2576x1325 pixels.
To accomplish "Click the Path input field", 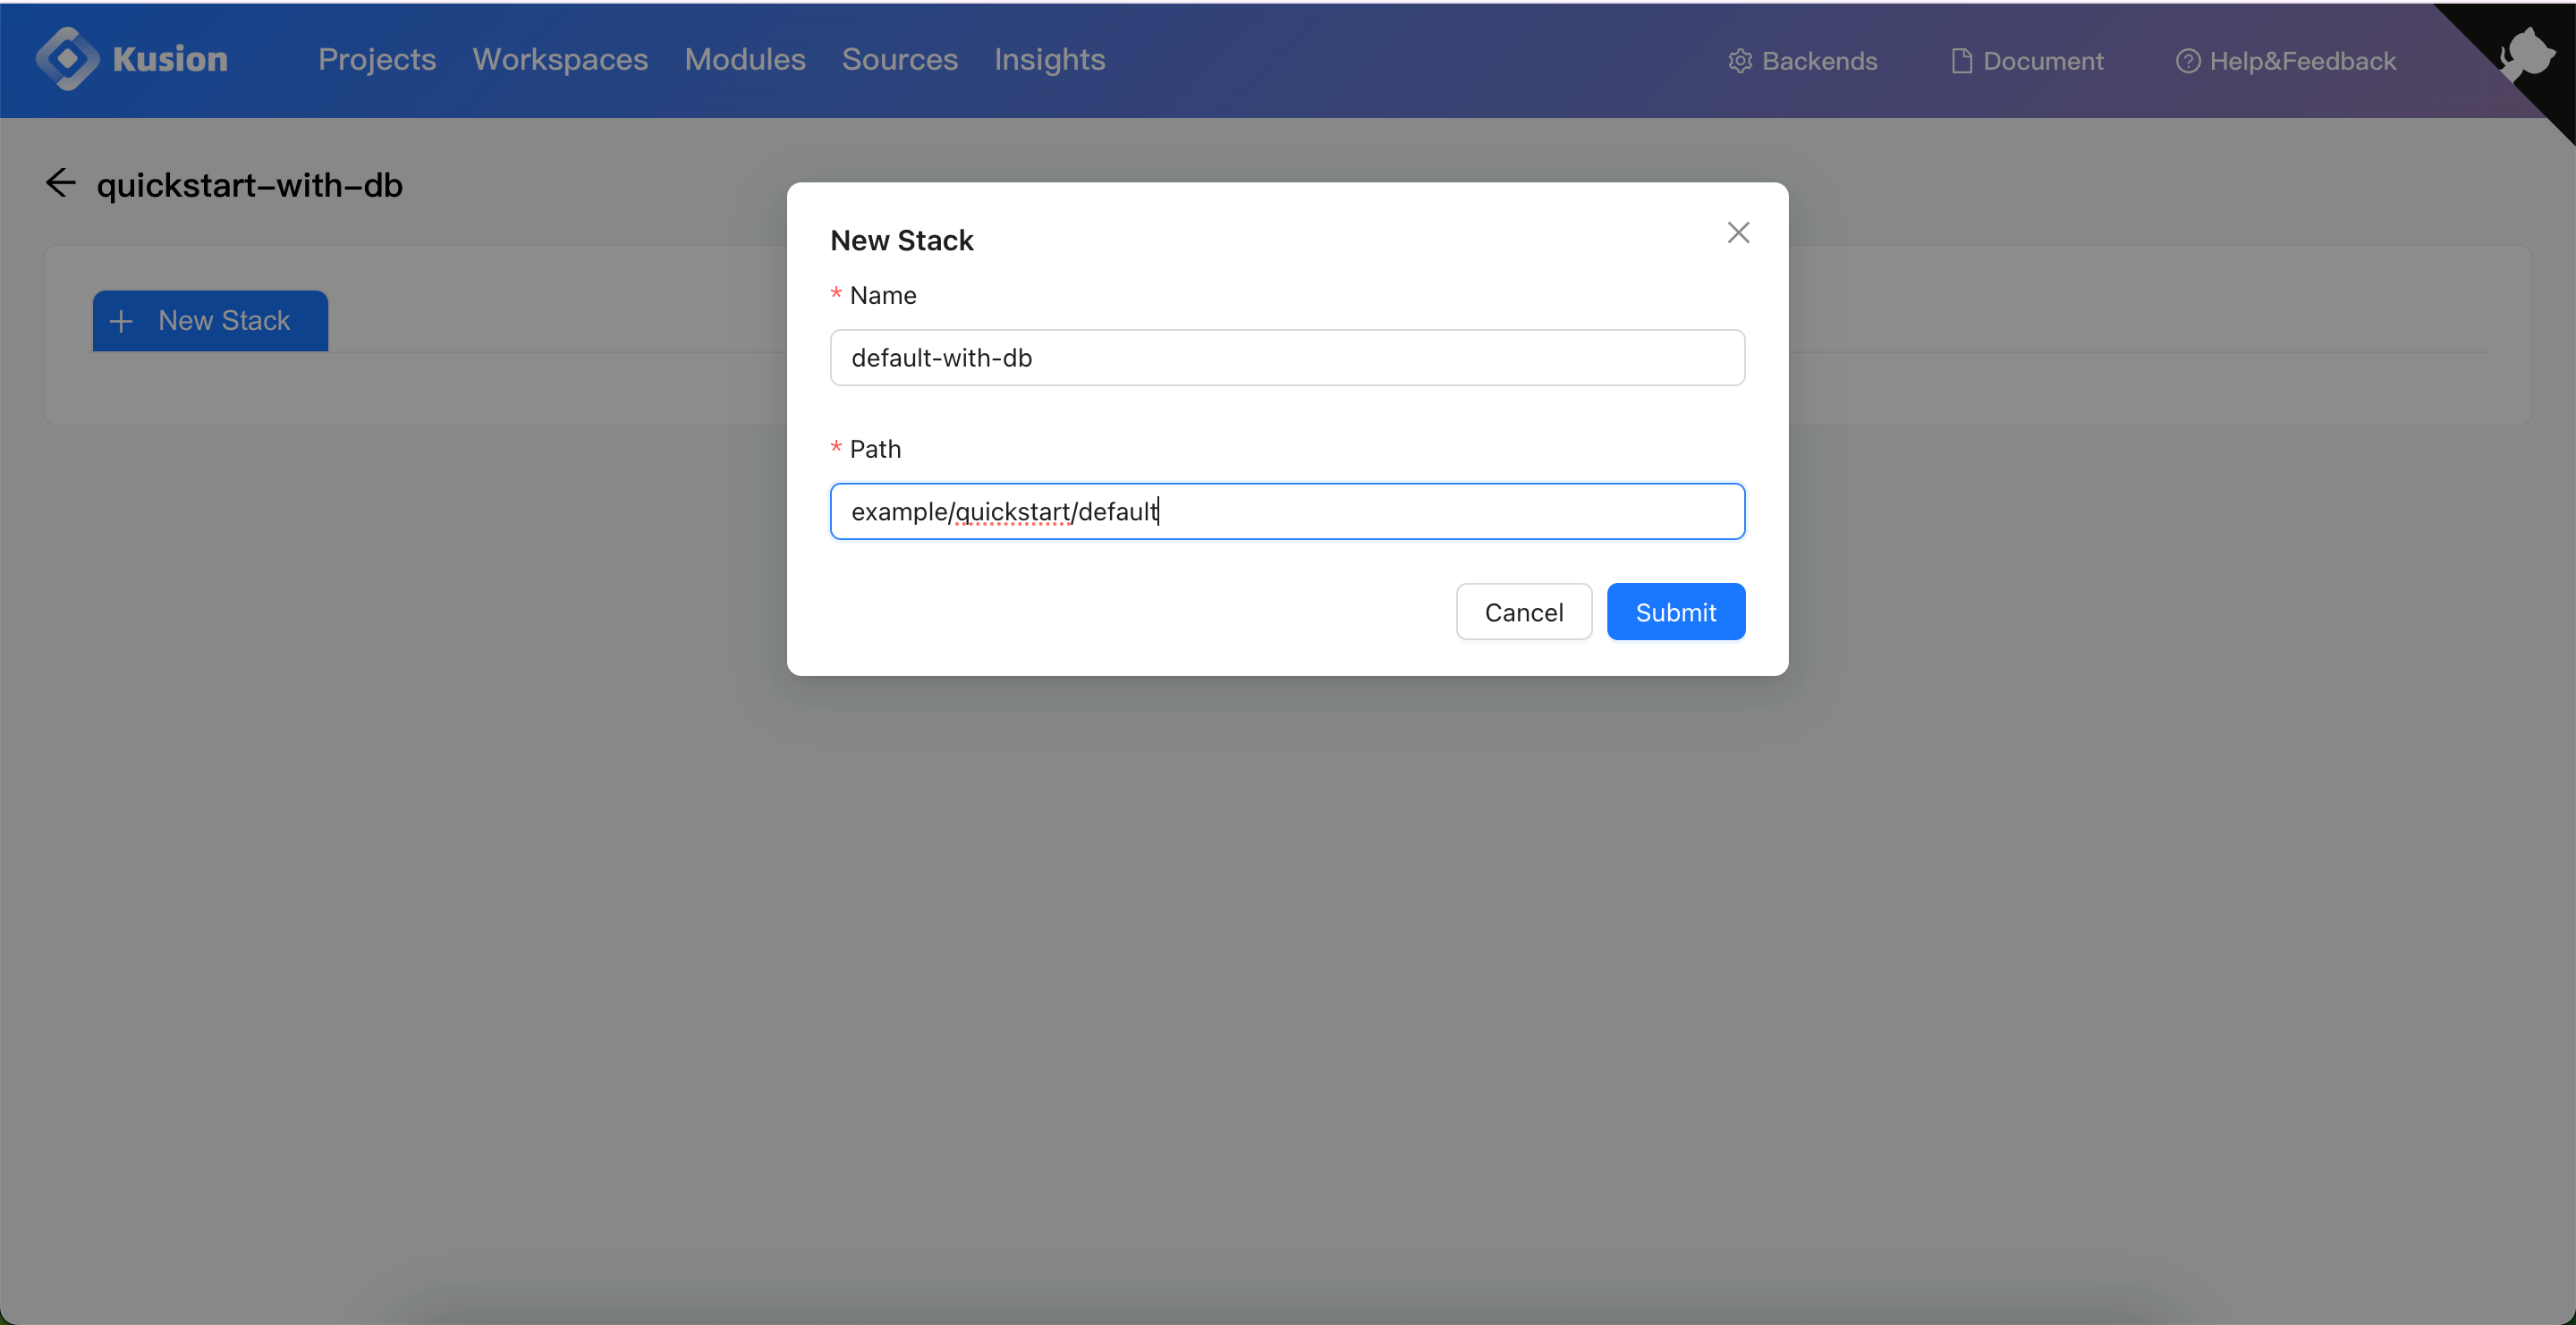I will point(1287,511).
